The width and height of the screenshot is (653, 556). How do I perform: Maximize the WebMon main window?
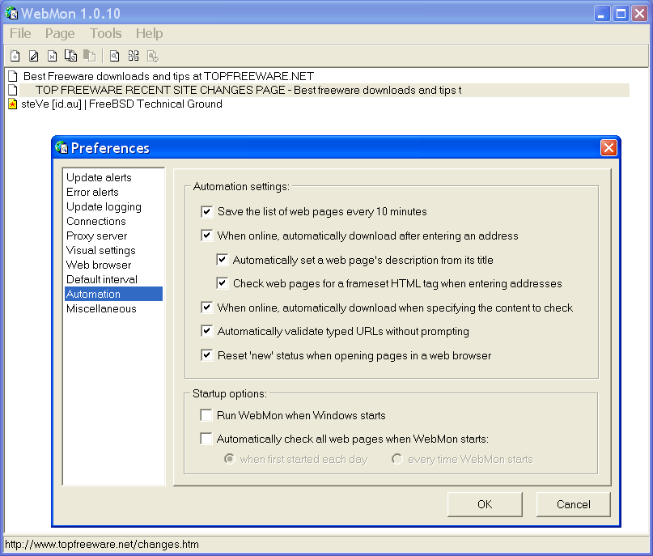621,14
